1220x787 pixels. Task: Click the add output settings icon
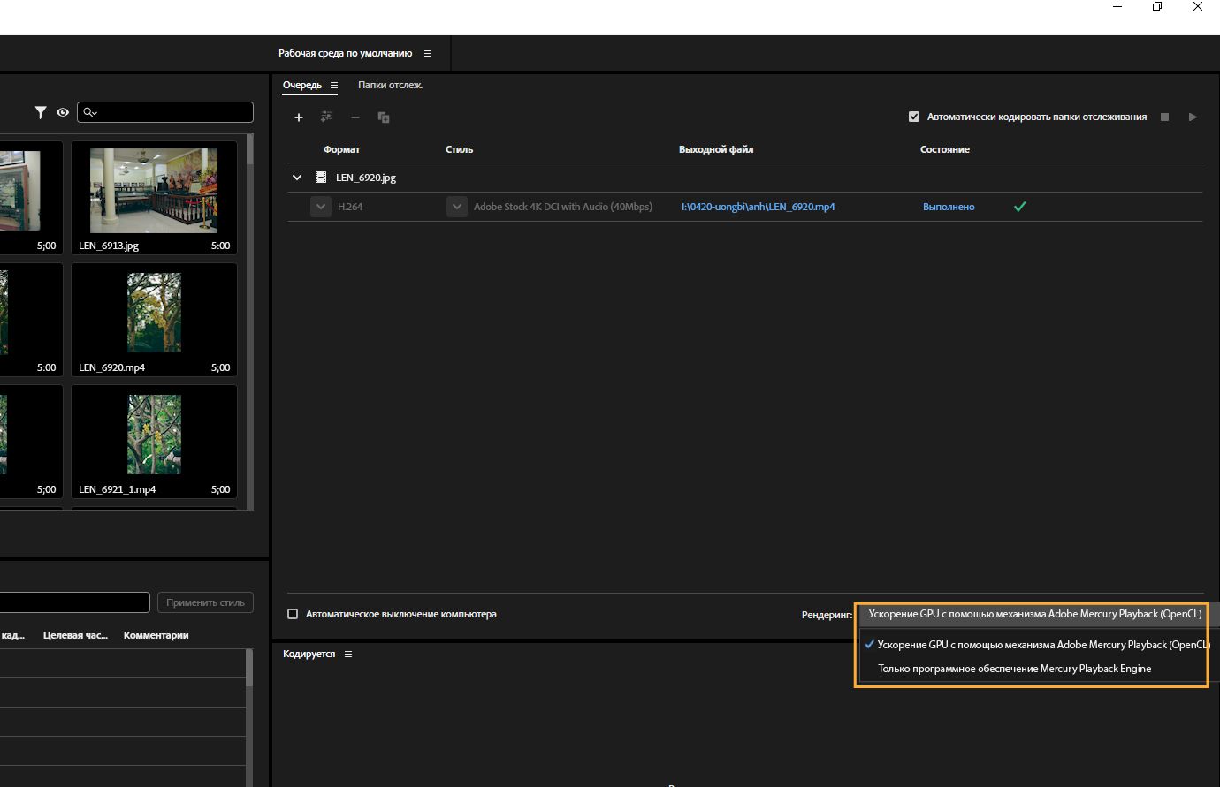(x=327, y=117)
